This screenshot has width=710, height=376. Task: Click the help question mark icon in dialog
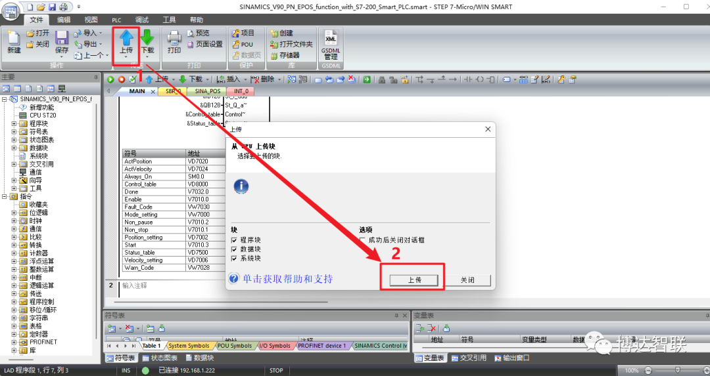[x=233, y=278]
